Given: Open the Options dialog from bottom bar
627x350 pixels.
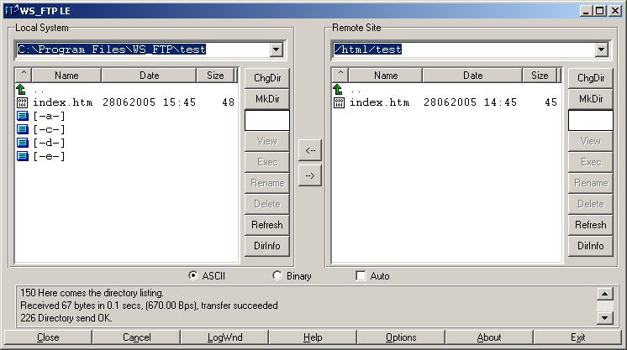Looking at the screenshot, I should click(x=401, y=337).
